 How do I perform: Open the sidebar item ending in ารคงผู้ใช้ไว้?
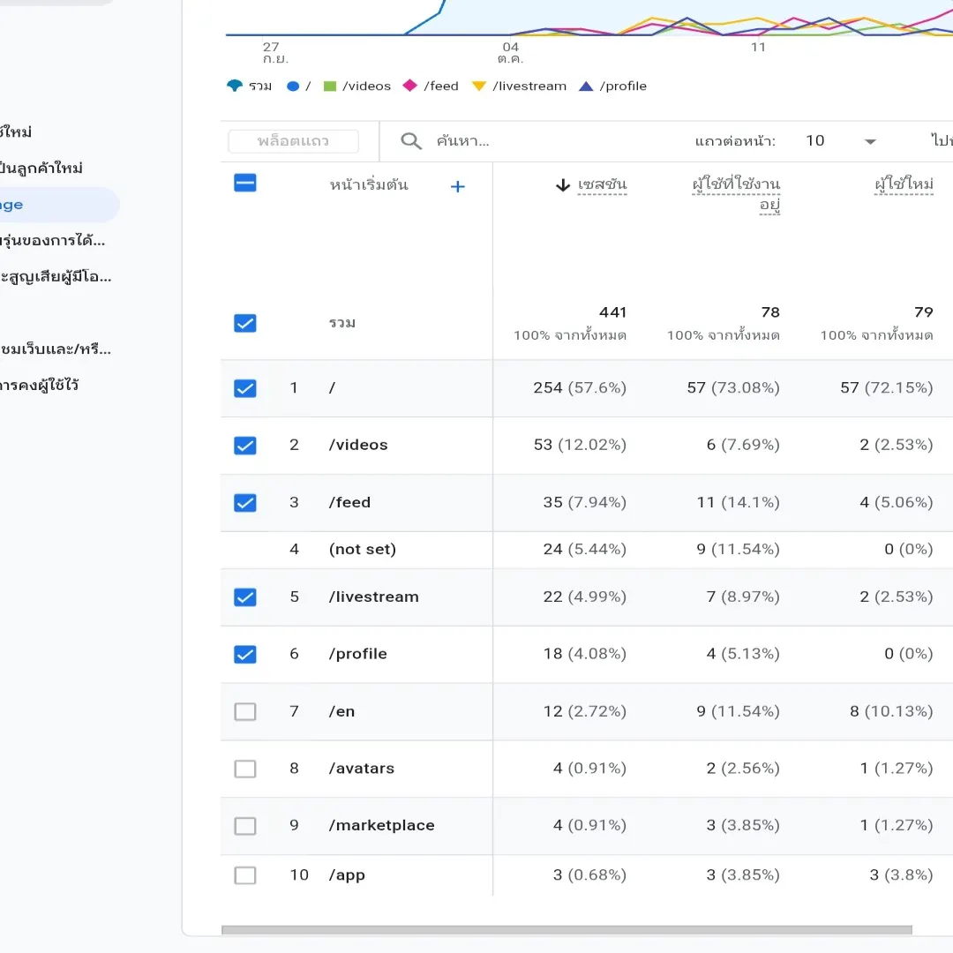pyautogui.click(x=40, y=385)
